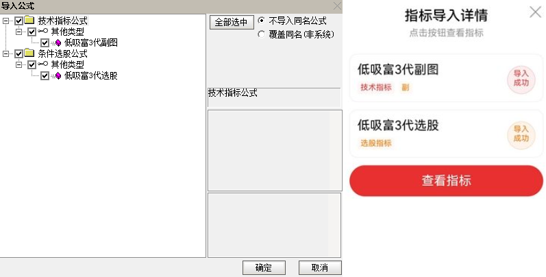This screenshot has width=546, height=277.
Task: Click 导入成功 badge for 低吸富3代副图
Action: [x=521, y=79]
